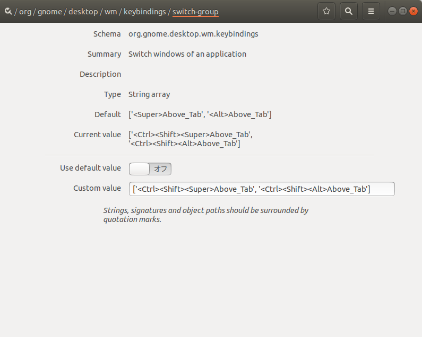Click summary 'Switch windows of an application'

pos(187,54)
